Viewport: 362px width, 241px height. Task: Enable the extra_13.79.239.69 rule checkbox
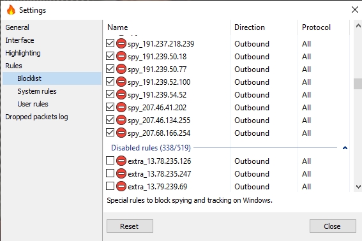point(110,186)
